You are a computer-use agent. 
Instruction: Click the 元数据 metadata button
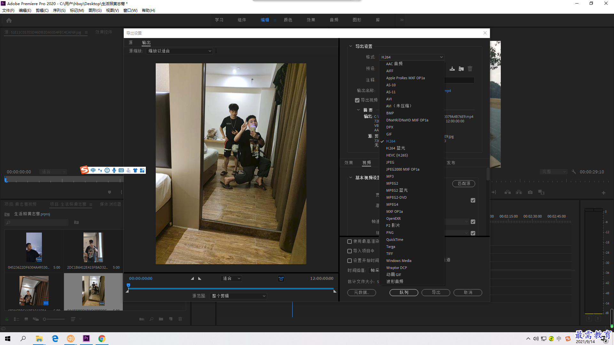[x=362, y=293]
